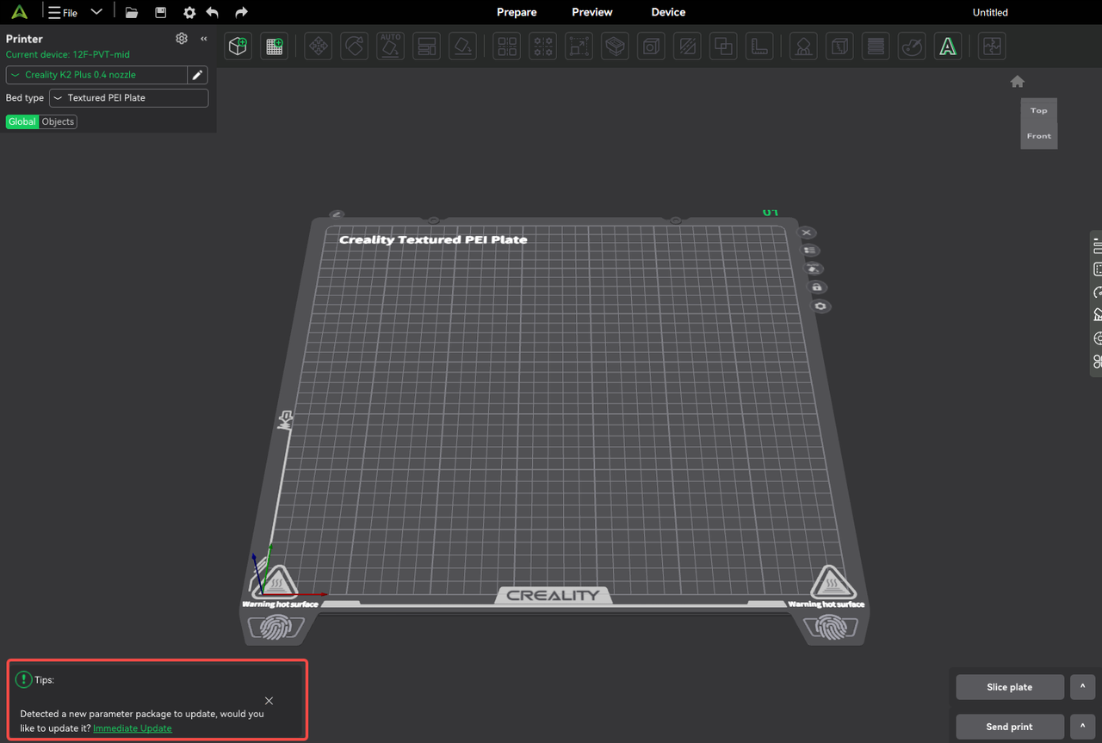The height and width of the screenshot is (743, 1102).
Task: Switch to the Prepare tab
Action: 517,12
